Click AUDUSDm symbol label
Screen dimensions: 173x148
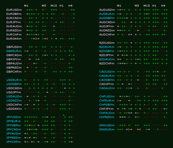click(x=107, y=10)
